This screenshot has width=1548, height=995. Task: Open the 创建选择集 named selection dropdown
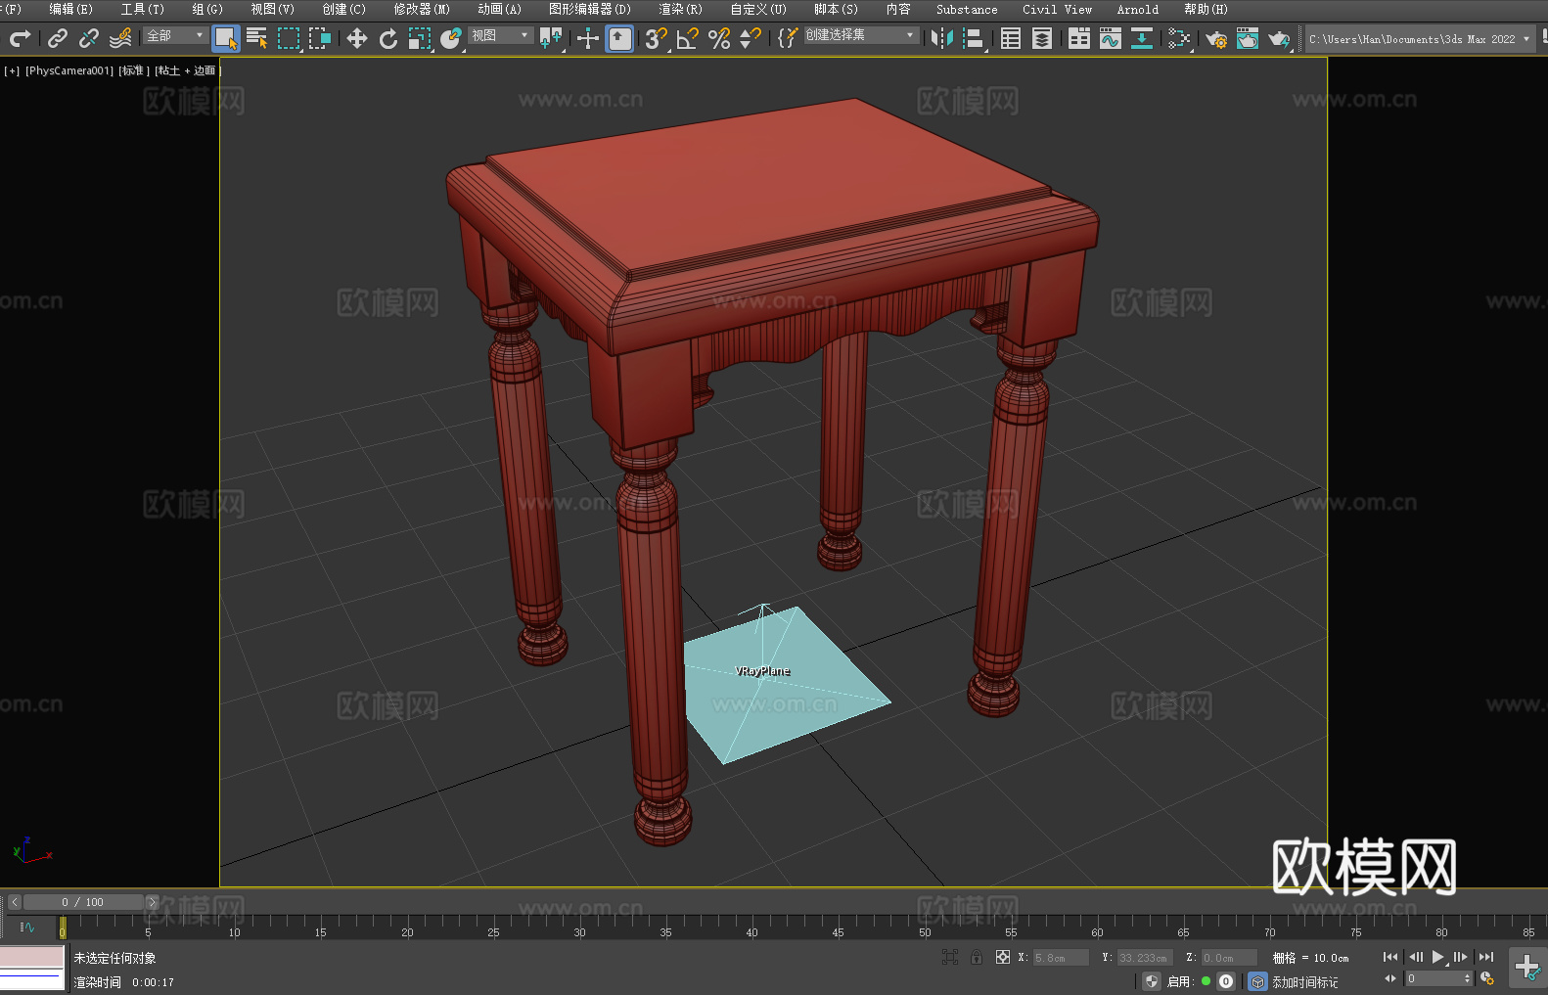tap(861, 35)
